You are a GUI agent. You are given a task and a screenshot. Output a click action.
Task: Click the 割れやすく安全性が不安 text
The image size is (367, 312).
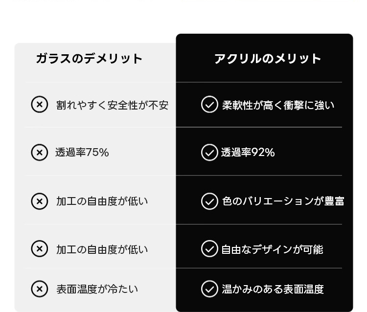[112, 105]
